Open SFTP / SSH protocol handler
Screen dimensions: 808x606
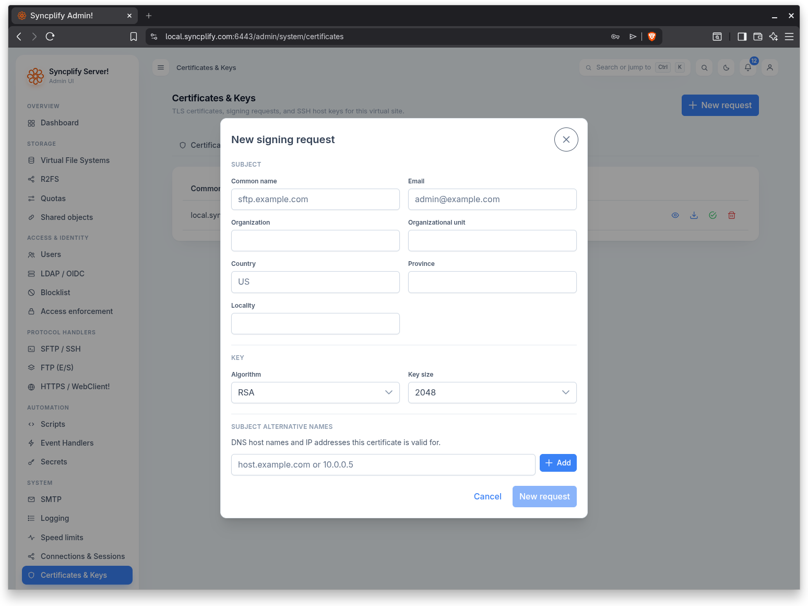tap(77, 349)
